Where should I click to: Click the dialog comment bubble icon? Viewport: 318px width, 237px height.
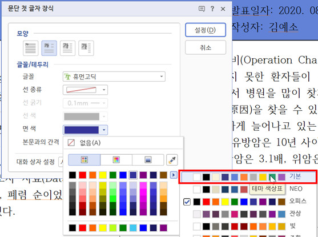click(202, 9)
